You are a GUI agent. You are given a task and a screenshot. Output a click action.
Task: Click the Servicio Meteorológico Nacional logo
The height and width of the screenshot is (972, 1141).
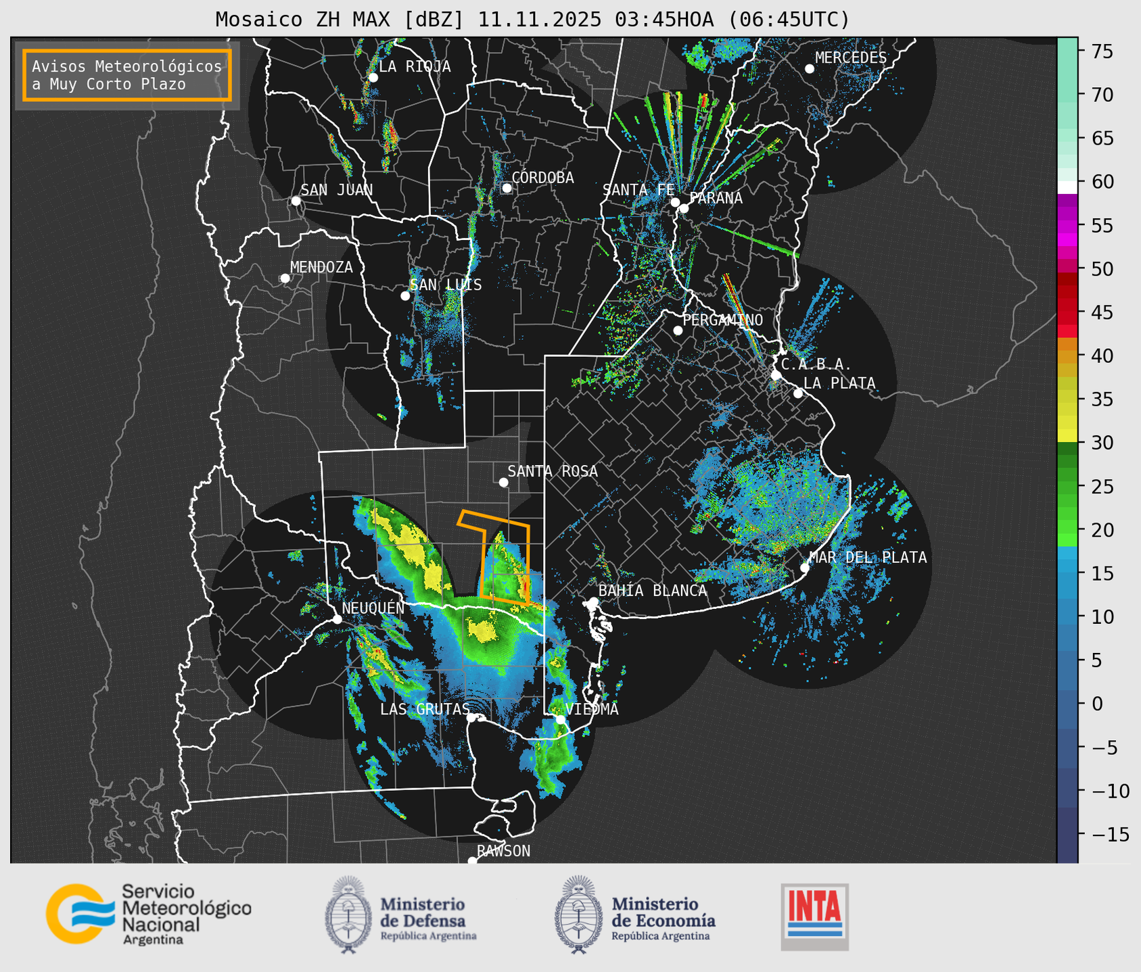click(148, 914)
